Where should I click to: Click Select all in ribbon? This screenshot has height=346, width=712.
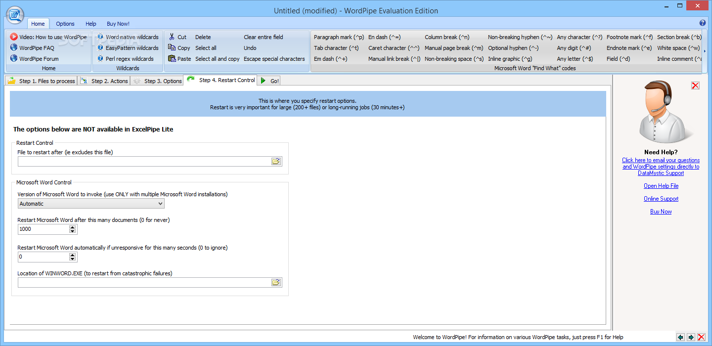(x=206, y=48)
